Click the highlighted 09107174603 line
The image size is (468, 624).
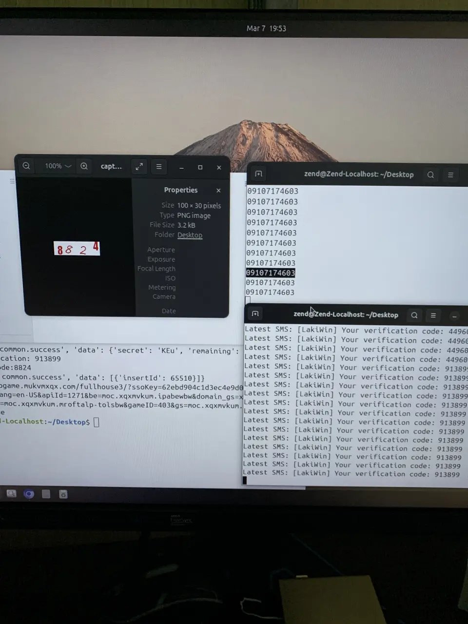click(271, 273)
